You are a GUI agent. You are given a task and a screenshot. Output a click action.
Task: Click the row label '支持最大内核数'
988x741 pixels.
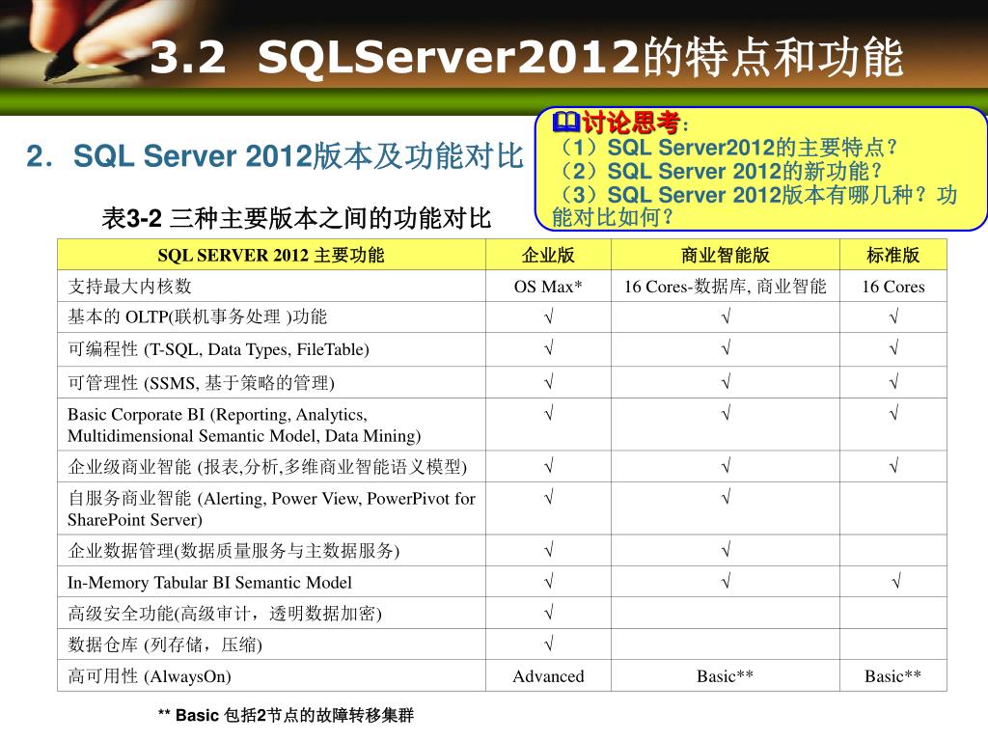coord(130,286)
